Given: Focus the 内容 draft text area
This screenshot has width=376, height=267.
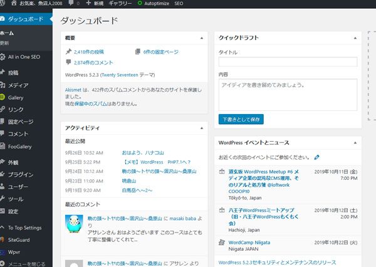Looking at the screenshot, I should coord(288,95).
